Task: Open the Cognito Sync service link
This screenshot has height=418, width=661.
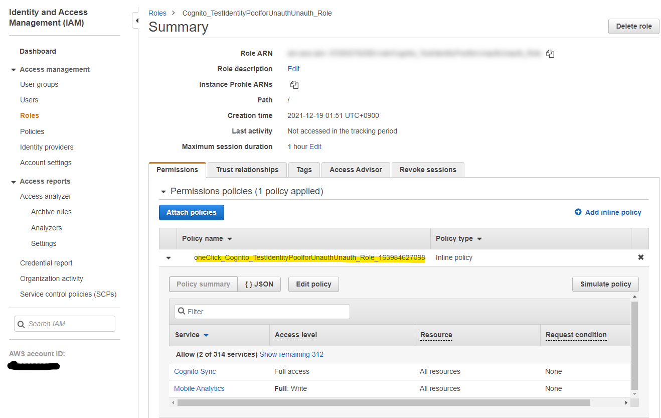Action: [195, 371]
